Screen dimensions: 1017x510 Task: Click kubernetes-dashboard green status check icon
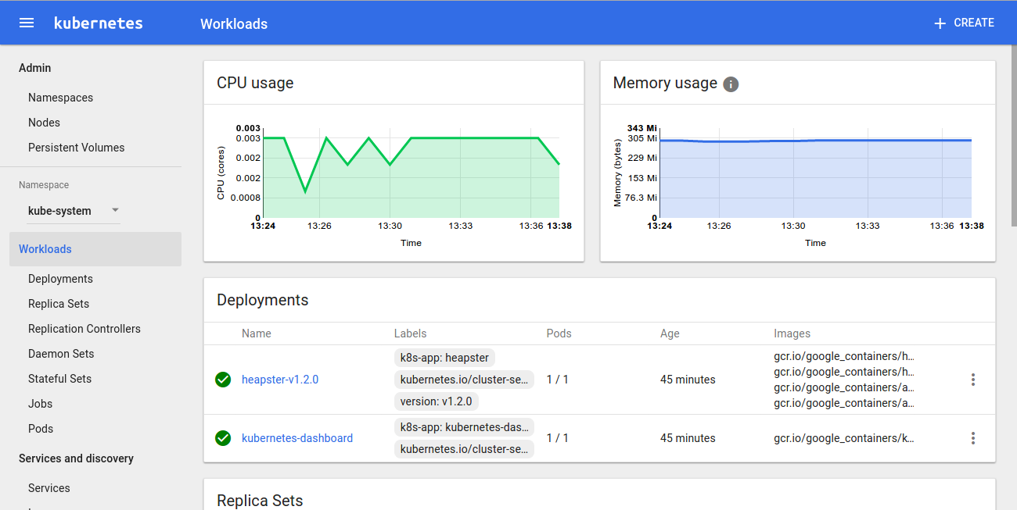pos(223,438)
